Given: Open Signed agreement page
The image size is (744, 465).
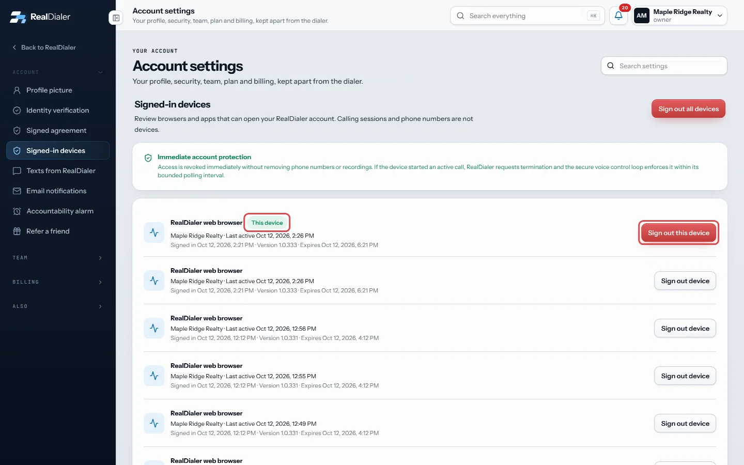Looking at the screenshot, I should pyautogui.click(x=58, y=130).
